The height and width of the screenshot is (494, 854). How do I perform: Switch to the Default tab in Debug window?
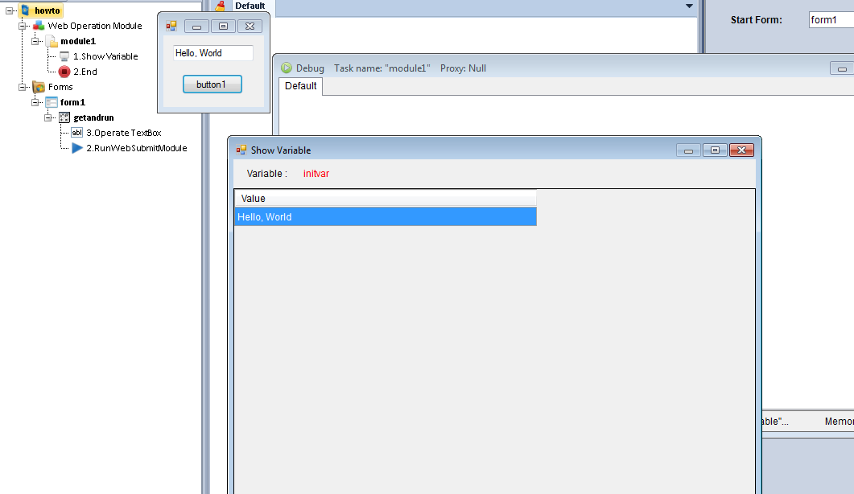300,86
